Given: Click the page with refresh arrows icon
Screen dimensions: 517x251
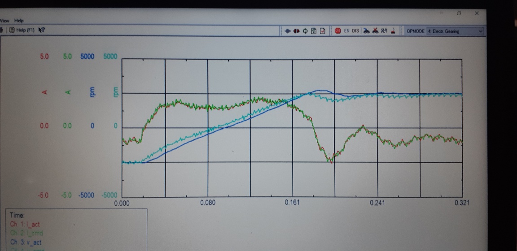Looking at the screenshot, I should [x=314, y=31].
